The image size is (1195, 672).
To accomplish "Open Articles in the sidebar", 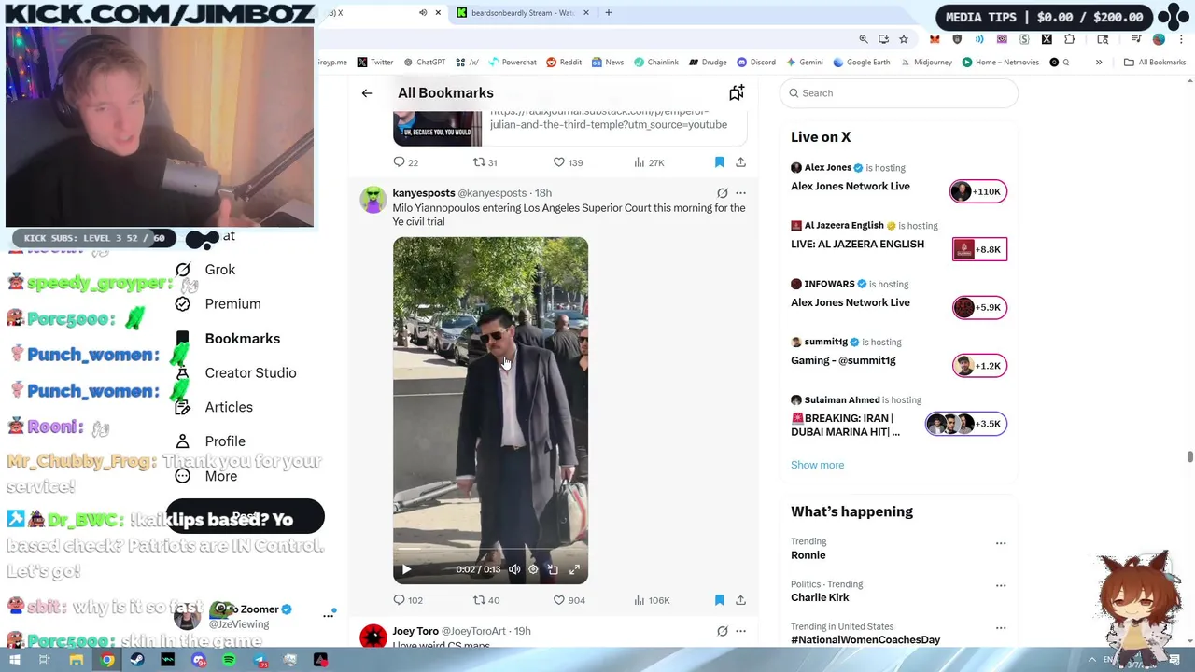I will tap(215, 407).
